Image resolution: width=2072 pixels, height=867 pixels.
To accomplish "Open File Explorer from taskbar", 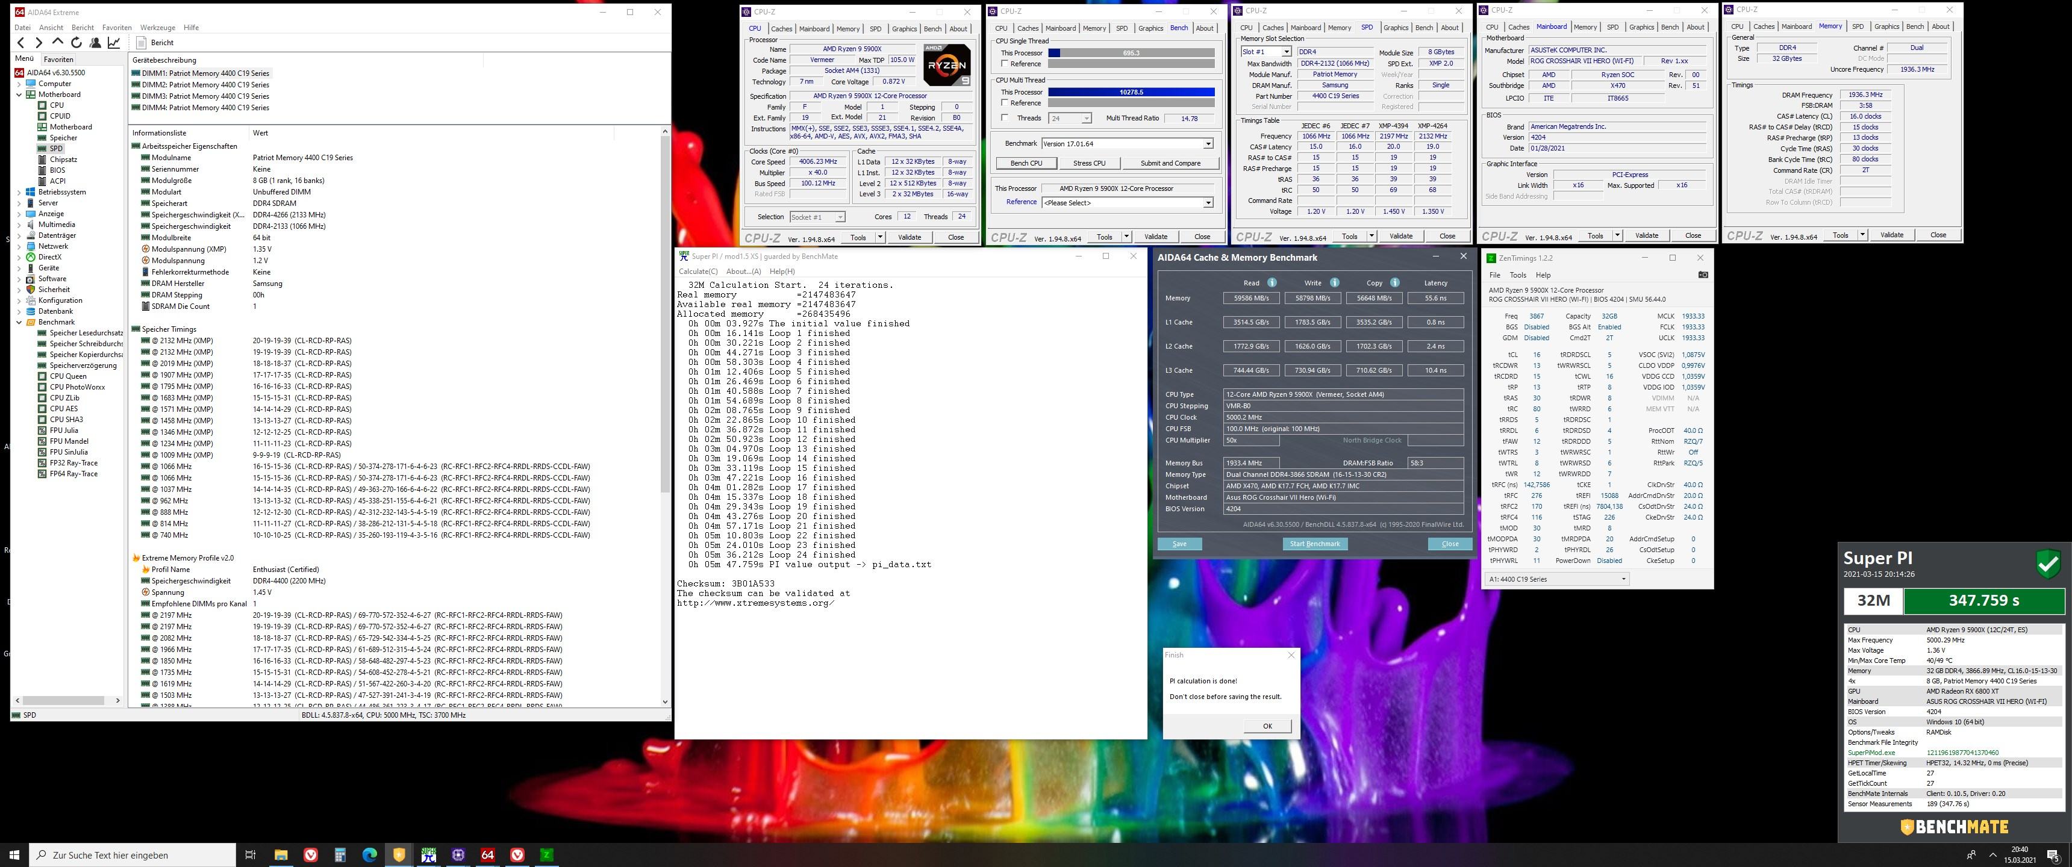I will [x=281, y=855].
